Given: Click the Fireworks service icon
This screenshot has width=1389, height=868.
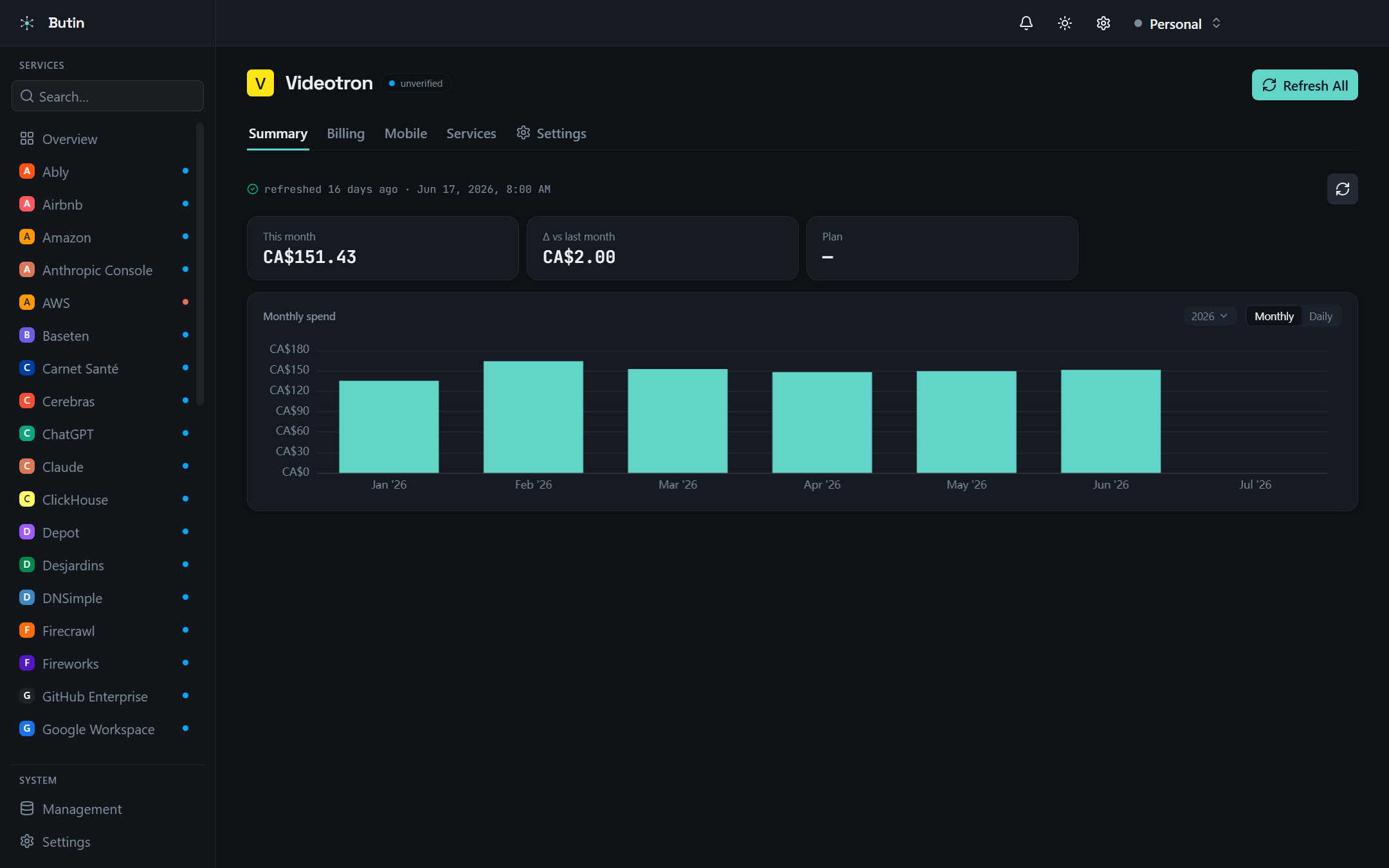Looking at the screenshot, I should click(27, 663).
